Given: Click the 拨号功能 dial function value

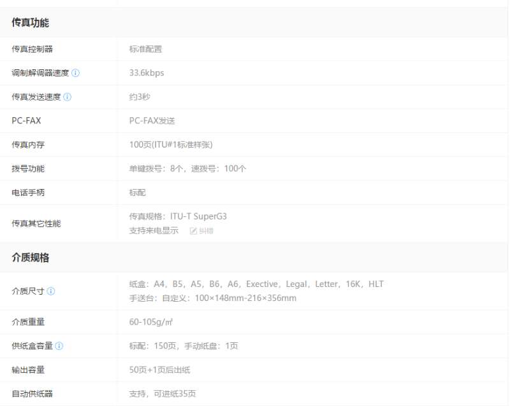Looking at the screenshot, I should pos(187,169).
